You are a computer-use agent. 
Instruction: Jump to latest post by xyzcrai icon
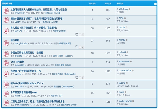pos(127,83)
